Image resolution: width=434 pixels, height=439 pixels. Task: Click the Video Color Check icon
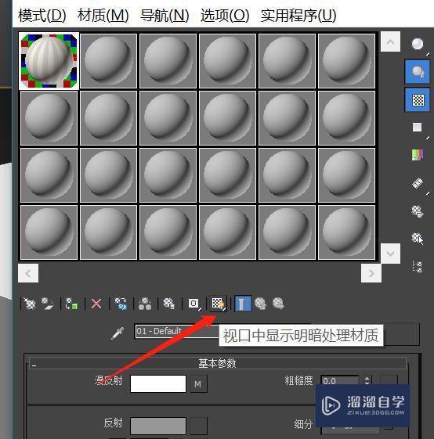coord(418,155)
